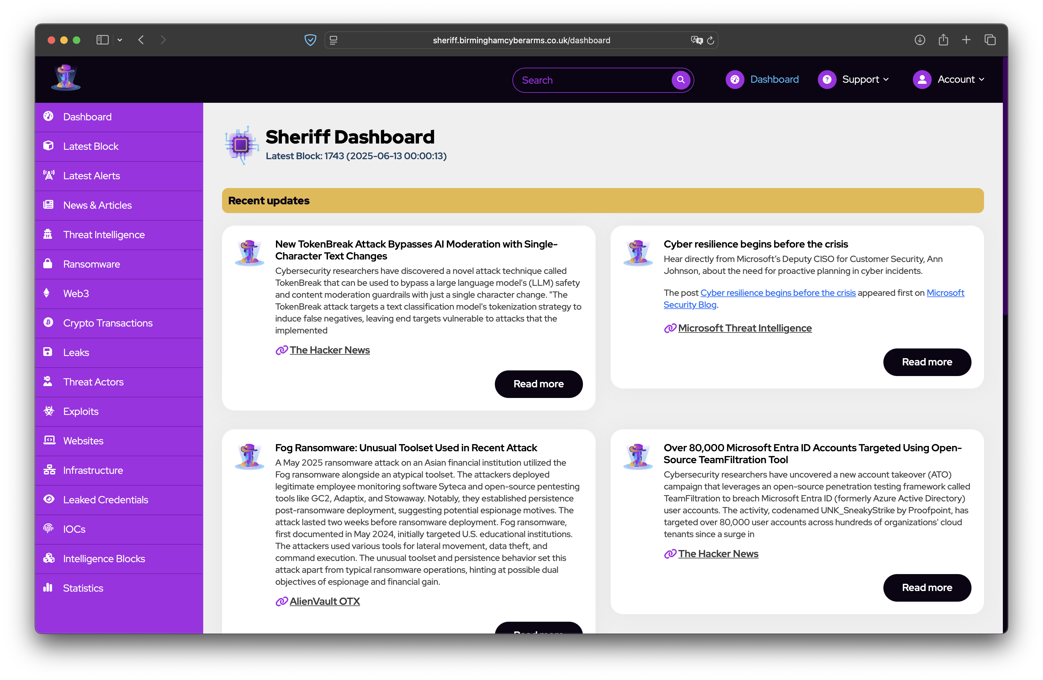The height and width of the screenshot is (680, 1043).
Task: Click the magnifier search button
Action: (x=680, y=80)
